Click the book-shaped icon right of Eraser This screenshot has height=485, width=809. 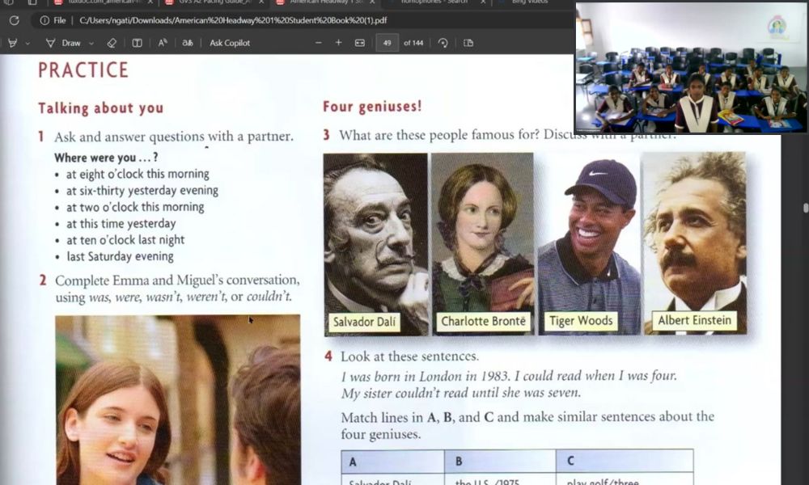click(138, 44)
